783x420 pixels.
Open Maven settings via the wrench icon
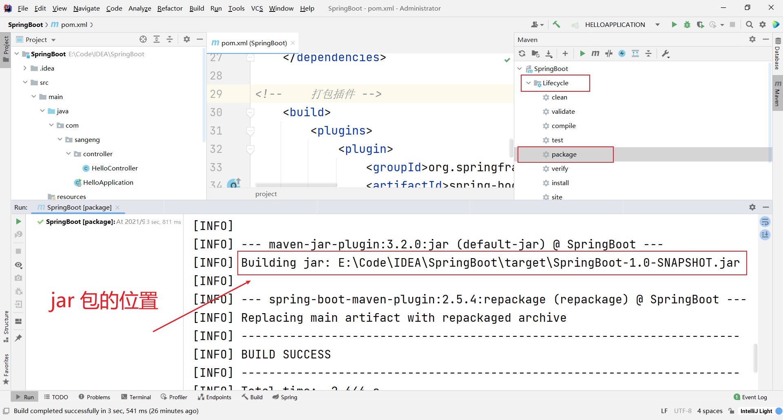coord(665,53)
